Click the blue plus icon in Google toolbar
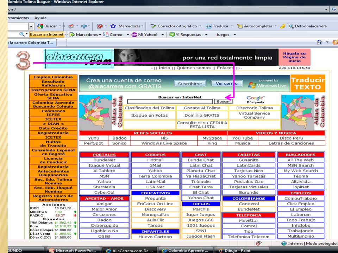The height and width of the screenshot is (253, 338). pos(84,26)
